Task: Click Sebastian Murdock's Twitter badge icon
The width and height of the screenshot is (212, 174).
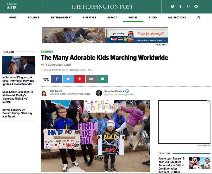Action: pyautogui.click(x=127, y=91)
